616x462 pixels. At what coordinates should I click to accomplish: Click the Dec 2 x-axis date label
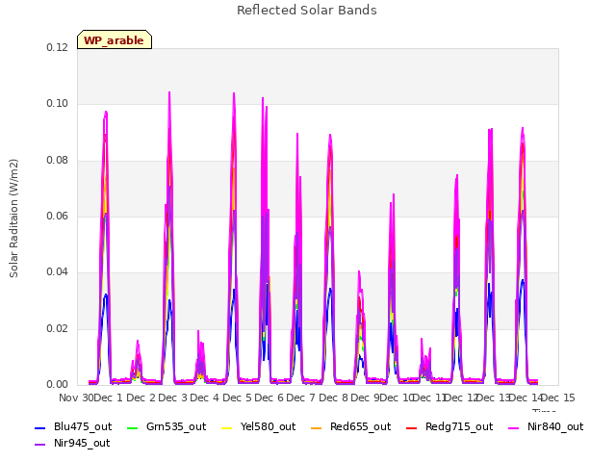[x=141, y=398]
